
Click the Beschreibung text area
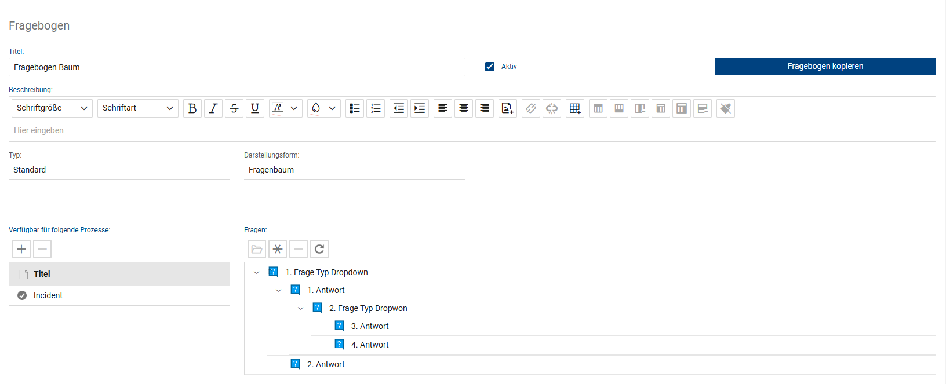tap(473, 130)
